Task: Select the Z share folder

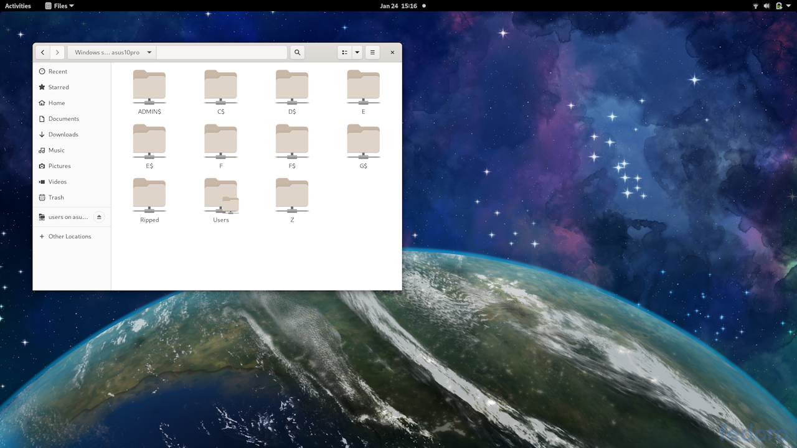Action: 292,200
